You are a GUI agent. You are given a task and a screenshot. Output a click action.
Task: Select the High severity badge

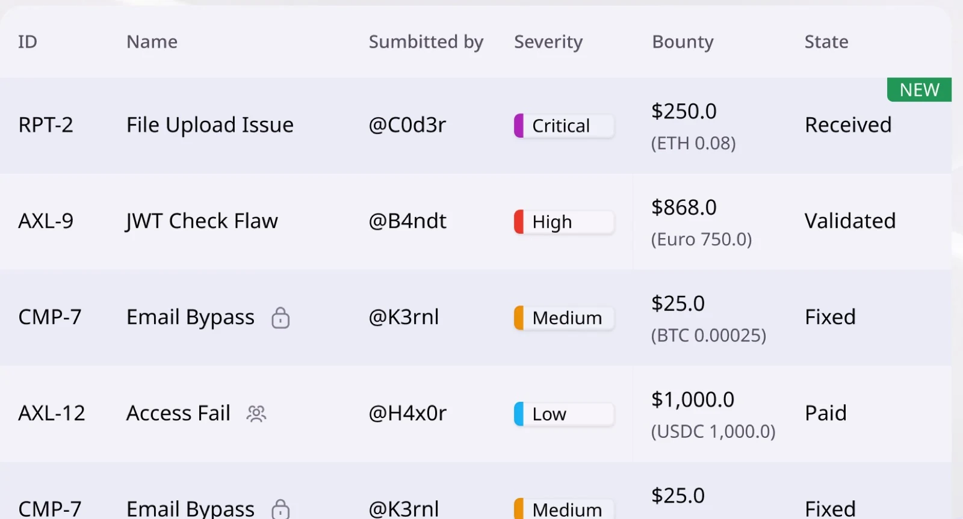[x=564, y=222]
